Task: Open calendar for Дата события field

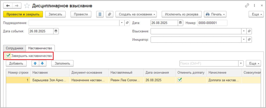Action: [56, 31]
